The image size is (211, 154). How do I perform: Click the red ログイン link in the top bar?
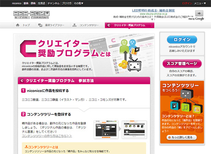click(x=187, y=3)
